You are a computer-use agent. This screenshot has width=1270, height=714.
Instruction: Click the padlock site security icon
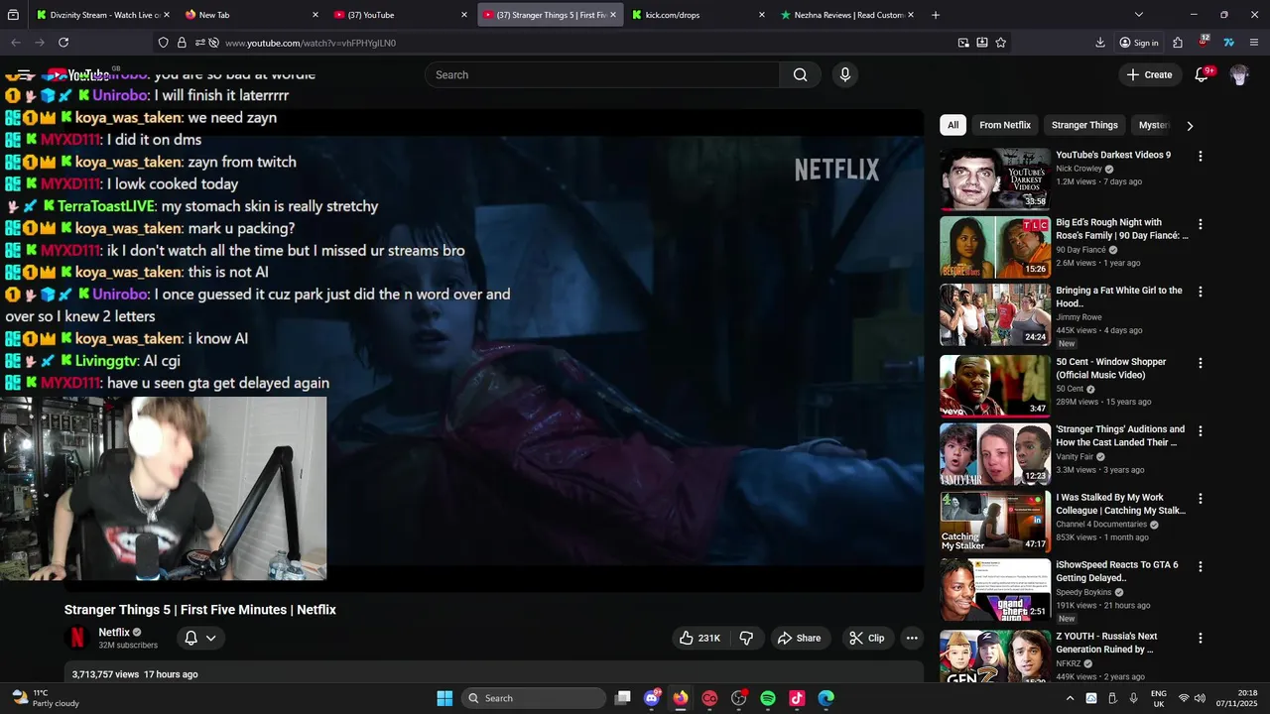(x=182, y=43)
